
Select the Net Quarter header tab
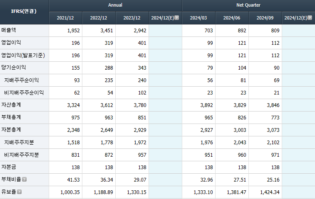[x=248, y=5]
